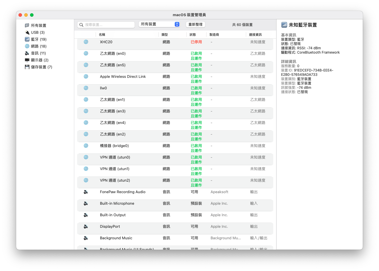Click the USB plug icon in sidebar
The image size is (379, 271).
27,33
